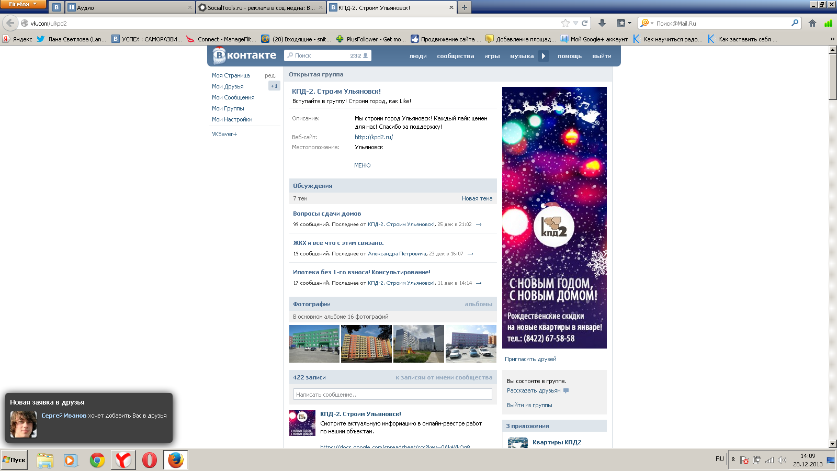837x471 pixels.
Task: Click the VK search field
Action: pos(327,55)
